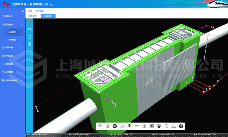Screen dimensions: 228x137
Task: Open the toolbox briefcase panel icon
Action: pos(29,29)
